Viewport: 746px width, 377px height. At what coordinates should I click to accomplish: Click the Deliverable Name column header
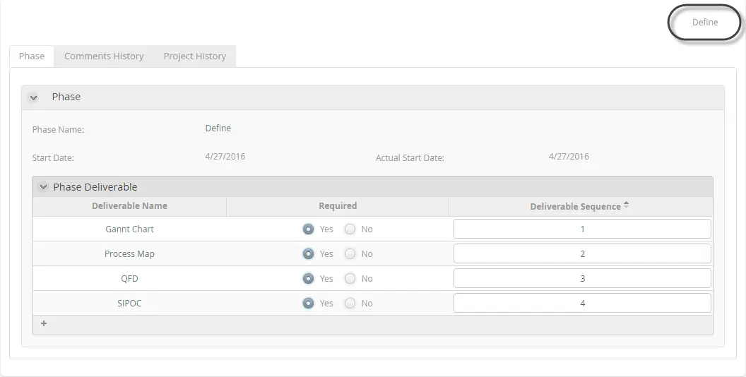coord(129,206)
